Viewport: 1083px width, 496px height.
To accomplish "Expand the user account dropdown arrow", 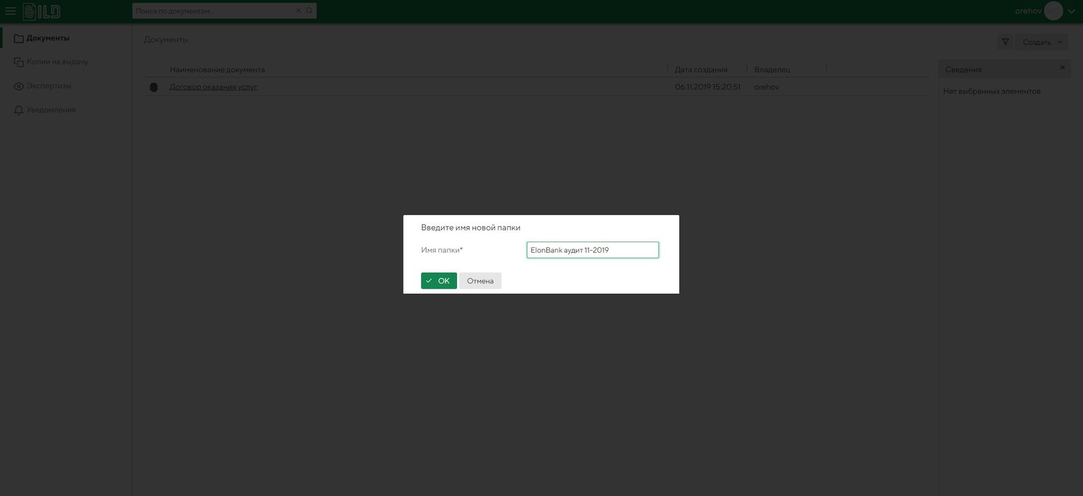I will pyautogui.click(x=1071, y=11).
